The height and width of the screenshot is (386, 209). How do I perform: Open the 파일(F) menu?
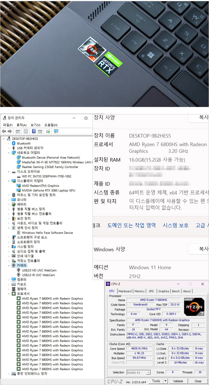point(8,125)
